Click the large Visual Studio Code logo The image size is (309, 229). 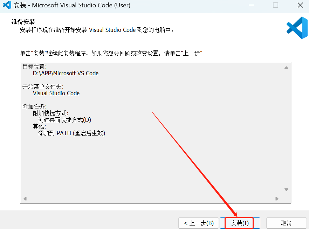tap(296, 27)
